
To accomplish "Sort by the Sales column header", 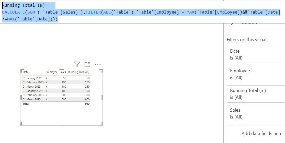I will [63, 72].
